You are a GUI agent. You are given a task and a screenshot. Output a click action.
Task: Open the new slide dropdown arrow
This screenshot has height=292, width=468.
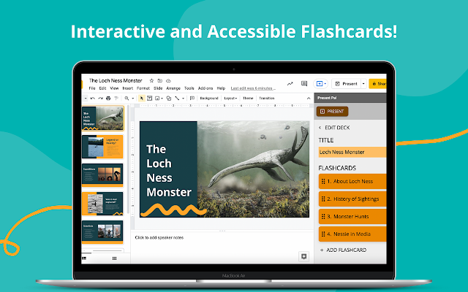[x=86, y=99]
